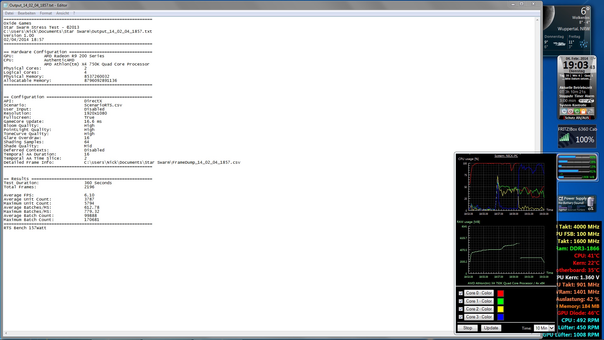Click the red Core 0 color swatch
This screenshot has width=604, height=340.
tap(500, 293)
